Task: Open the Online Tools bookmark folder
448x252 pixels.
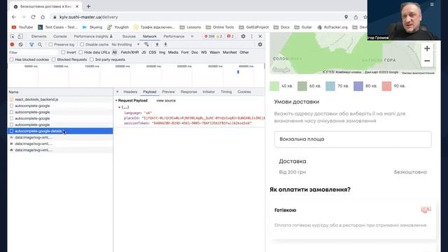Action: (220, 27)
